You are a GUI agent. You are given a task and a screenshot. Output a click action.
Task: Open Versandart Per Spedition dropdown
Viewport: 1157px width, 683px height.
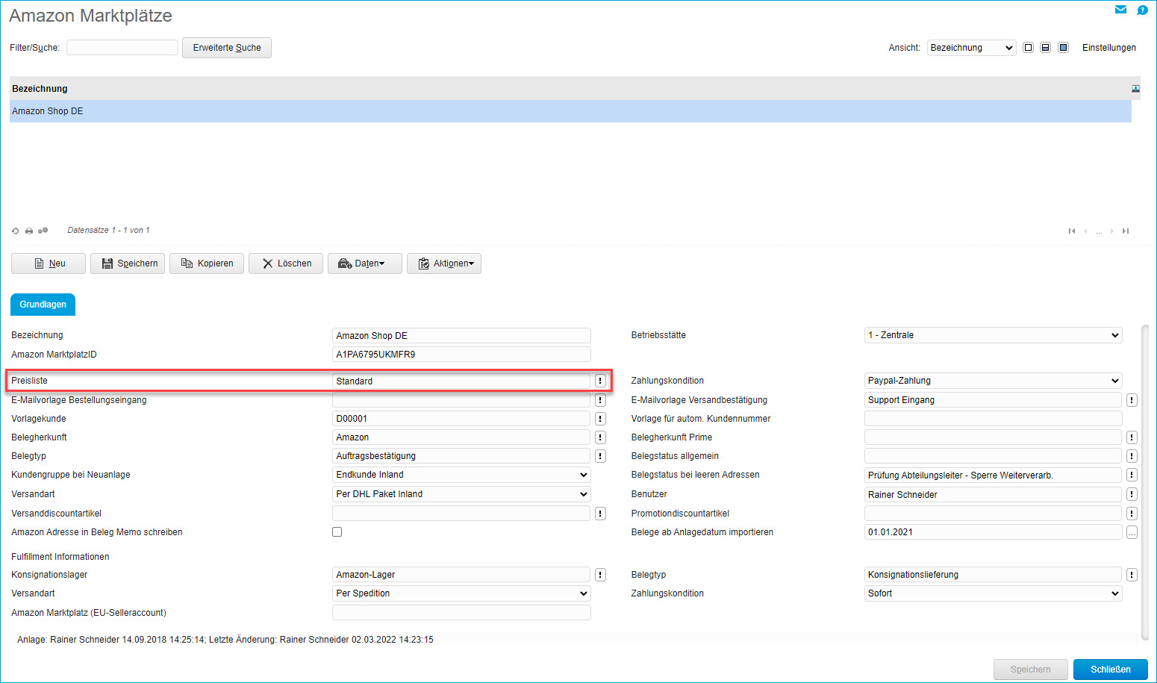click(461, 593)
